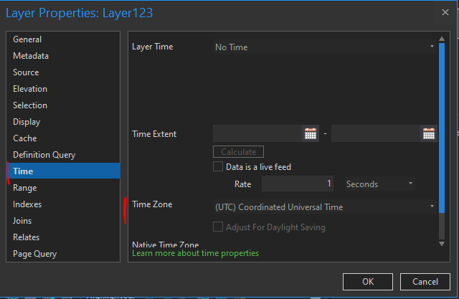Expand the Layer Time dropdown
The width and height of the screenshot is (459, 299).
click(x=325, y=47)
